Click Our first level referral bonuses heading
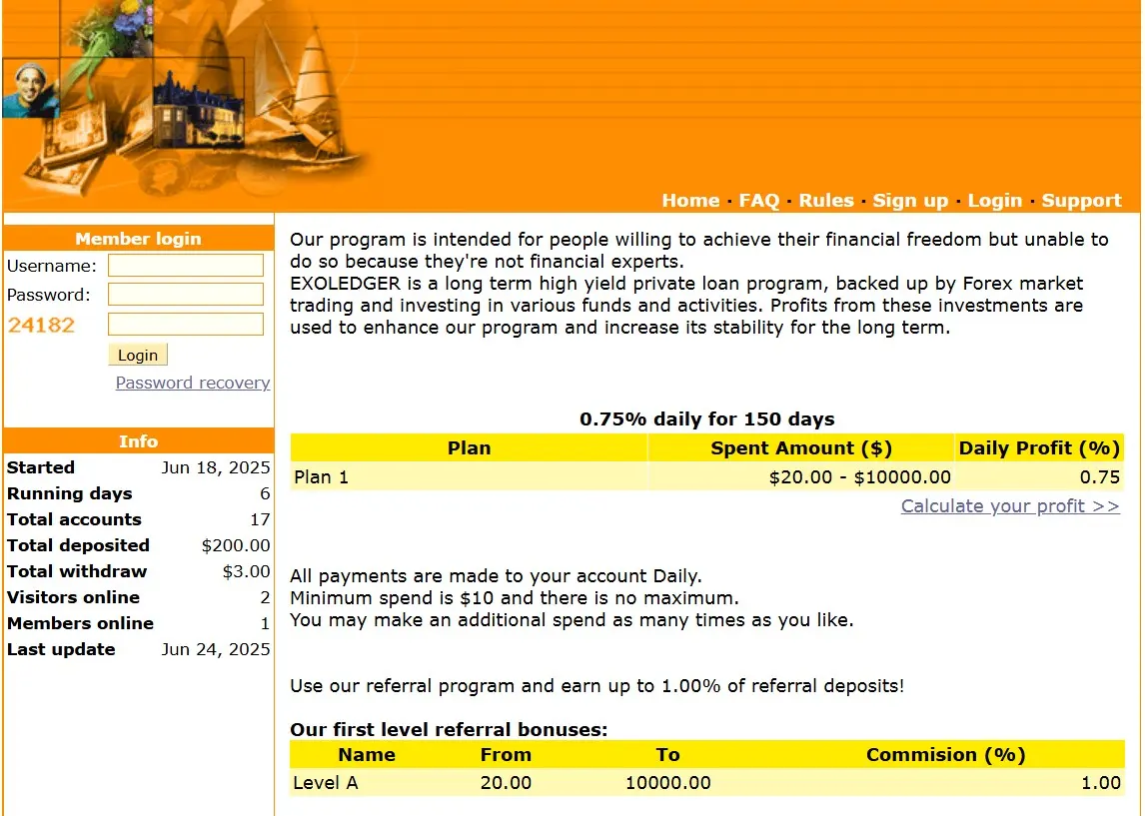 point(449,729)
